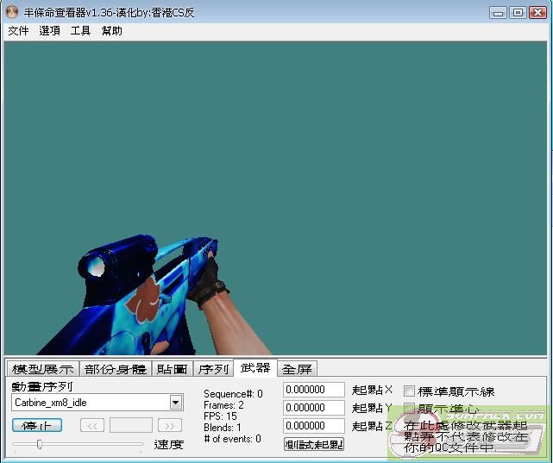Open the 工具 menu
553x463 pixels.
[x=80, y=31]
